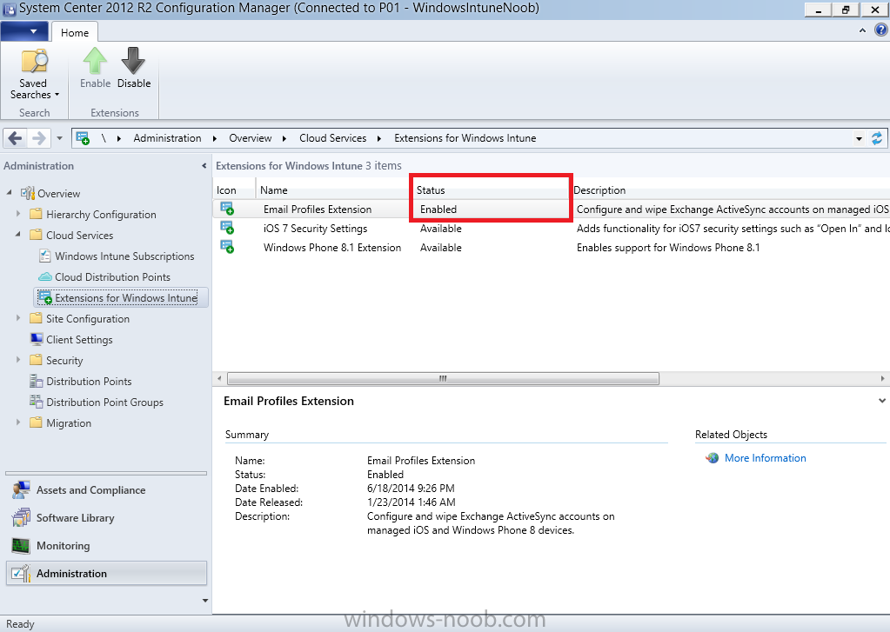
Task: Click the Cloud Distribution Points cloud icon
Action: point(45,276)
